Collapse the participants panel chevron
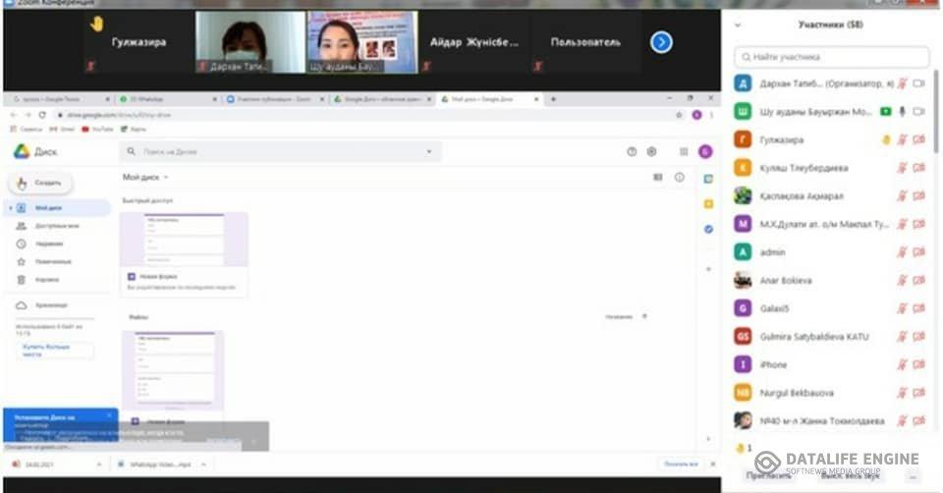 [x=738, y=25]
